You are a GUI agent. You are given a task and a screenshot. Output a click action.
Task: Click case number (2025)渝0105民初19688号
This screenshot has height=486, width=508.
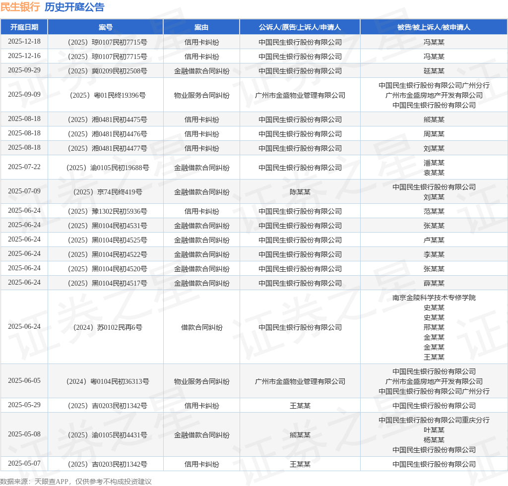pos(108,168)
